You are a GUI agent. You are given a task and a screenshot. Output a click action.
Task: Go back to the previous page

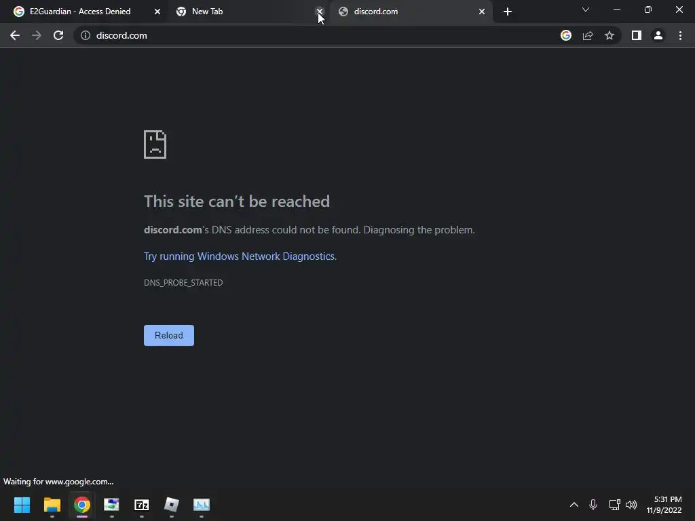pyautogui.click(x=15, y=35)
